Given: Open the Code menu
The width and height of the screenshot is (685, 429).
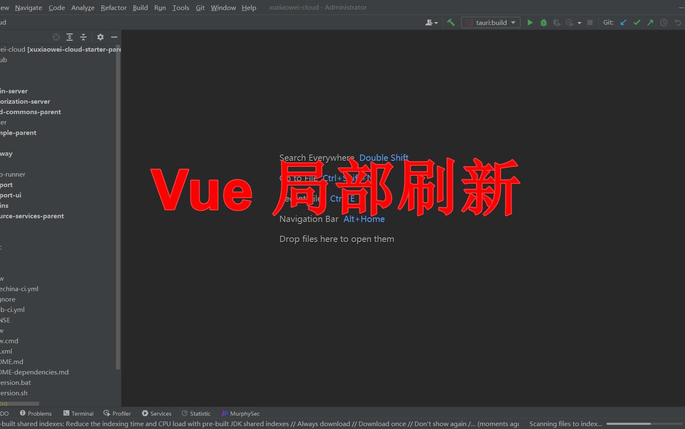Looking at the screenshot, I should coord(57,7).
